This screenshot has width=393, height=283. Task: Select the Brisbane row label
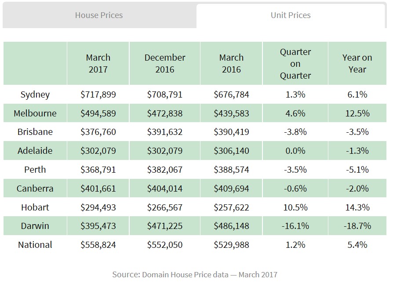(35, 132)
